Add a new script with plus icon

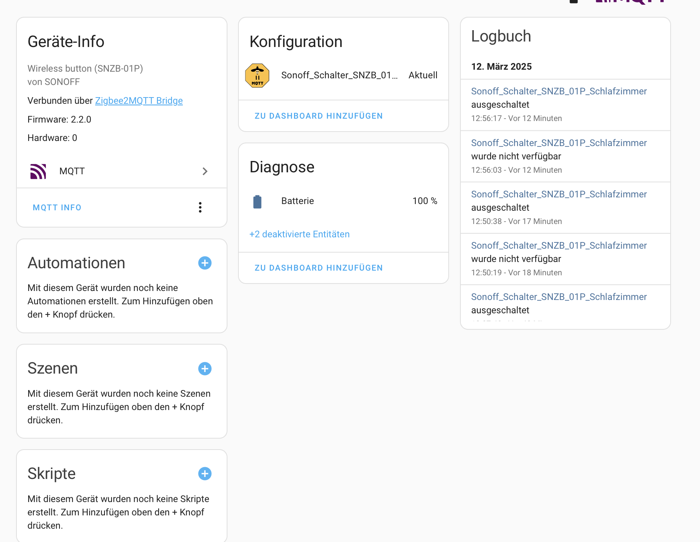205,474
